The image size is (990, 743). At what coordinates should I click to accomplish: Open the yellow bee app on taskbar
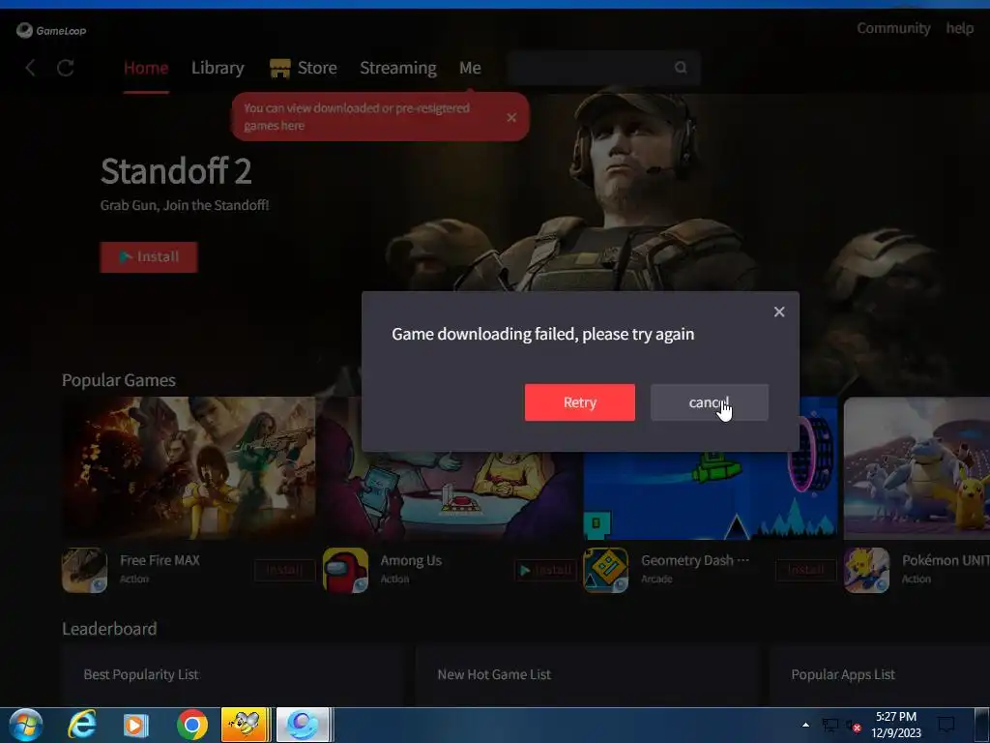coord(247,725)
